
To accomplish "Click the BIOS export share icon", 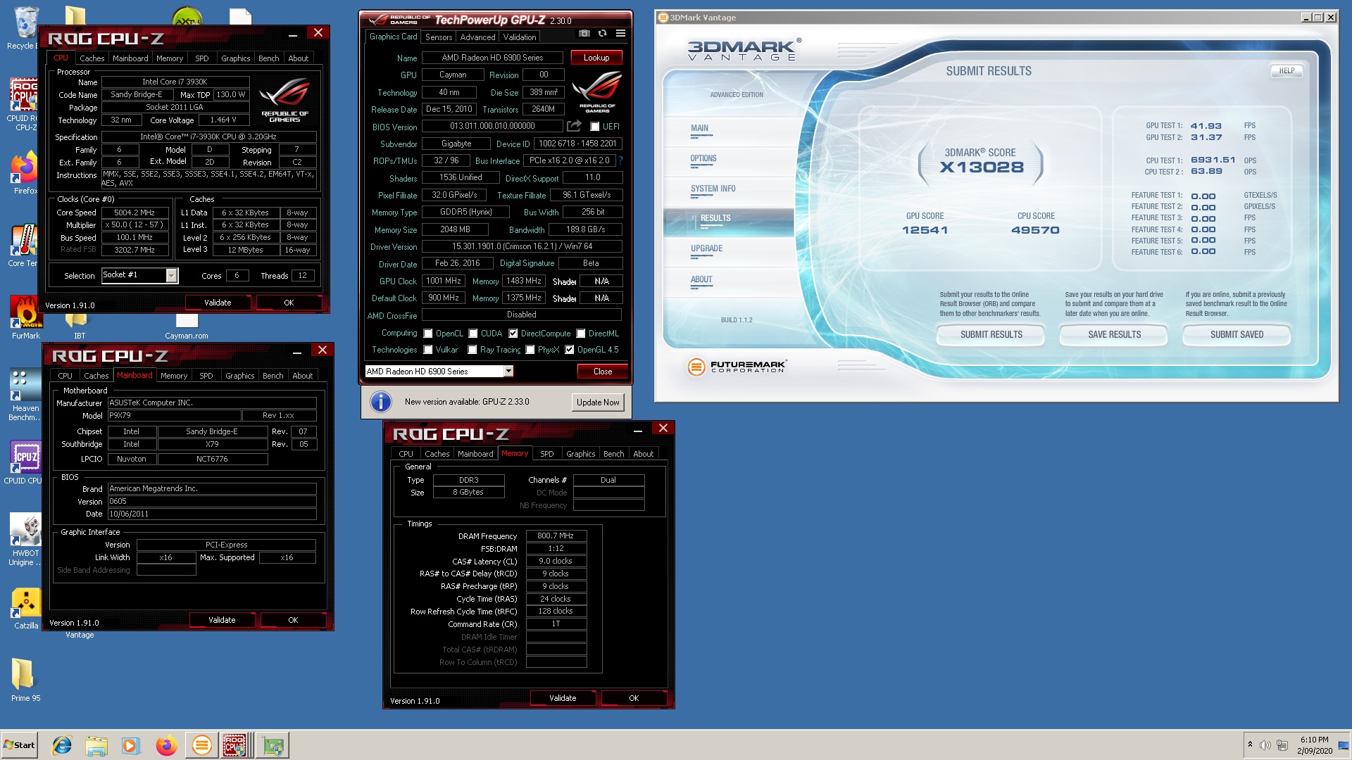I will (575, 126).
